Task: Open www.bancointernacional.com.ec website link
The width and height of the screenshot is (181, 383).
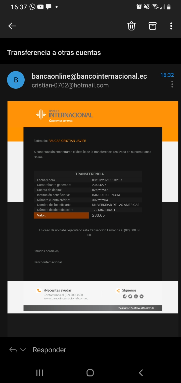Action: click(66, 299)
